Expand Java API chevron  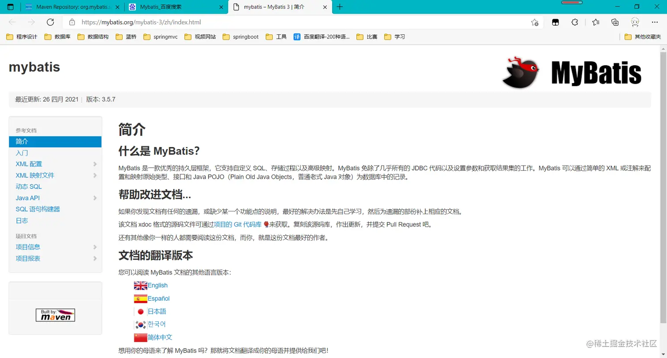[95, 198]
